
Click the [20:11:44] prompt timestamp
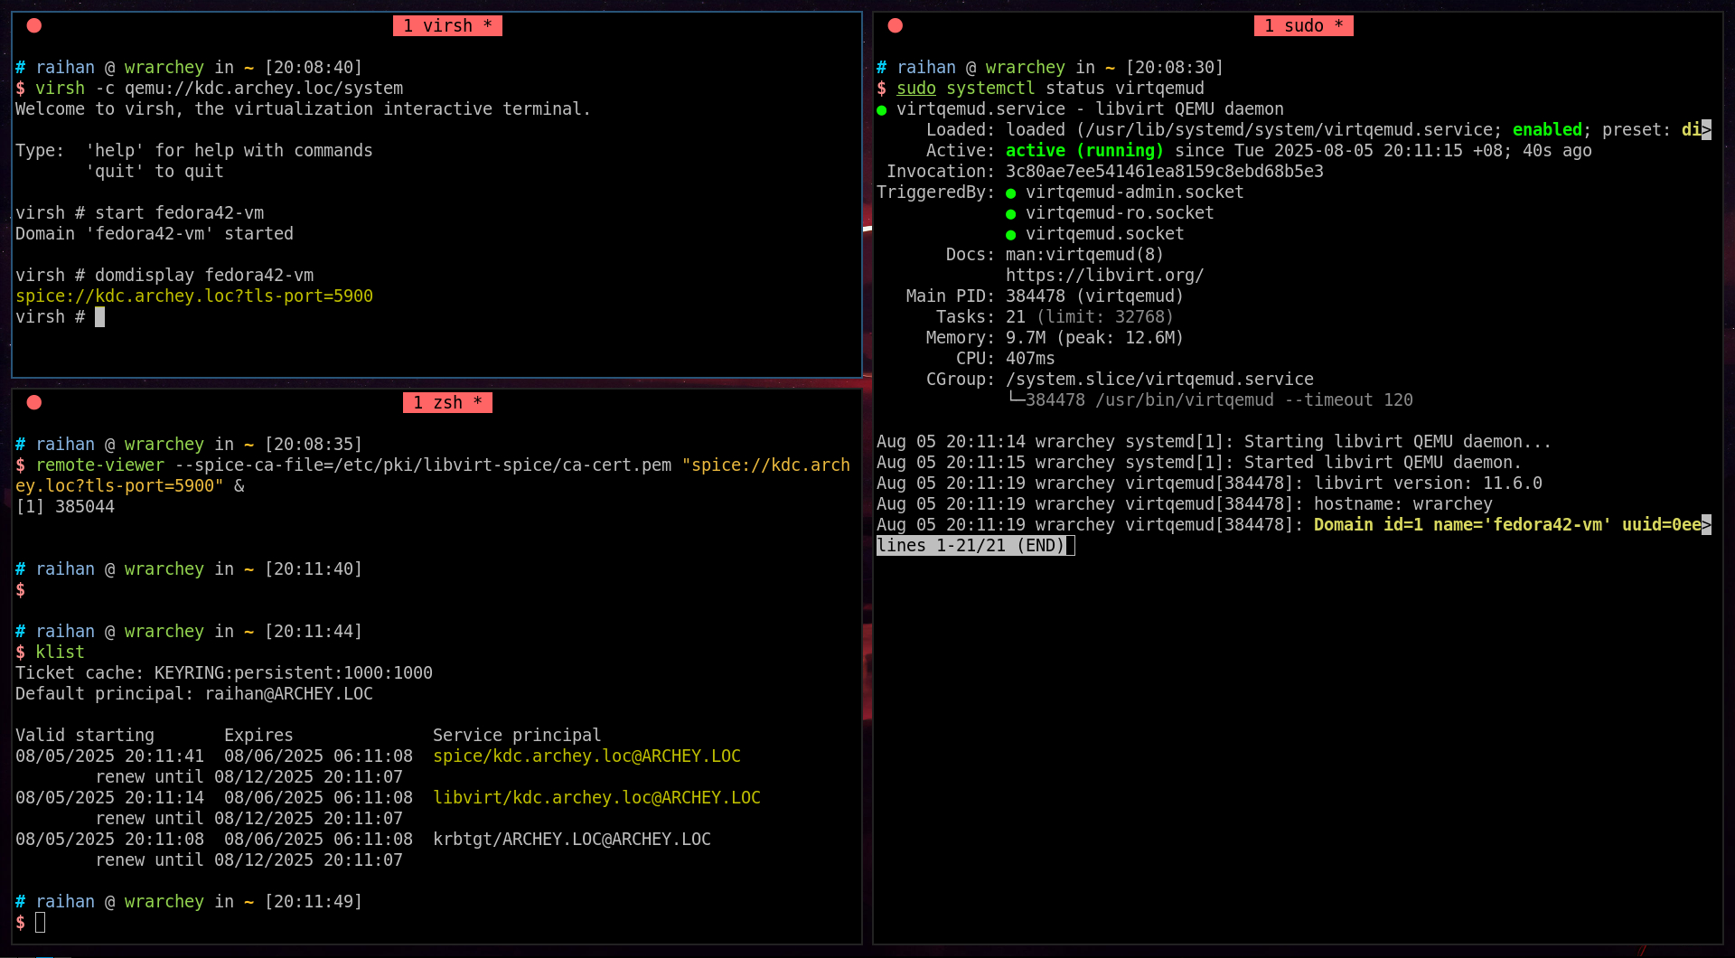(314, 632)
